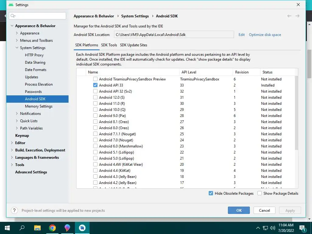The height and width of the screenshot is (234, 312).
Task: Check Android 4.4W (KitKat Wear)
Action: tap(95, 164)
